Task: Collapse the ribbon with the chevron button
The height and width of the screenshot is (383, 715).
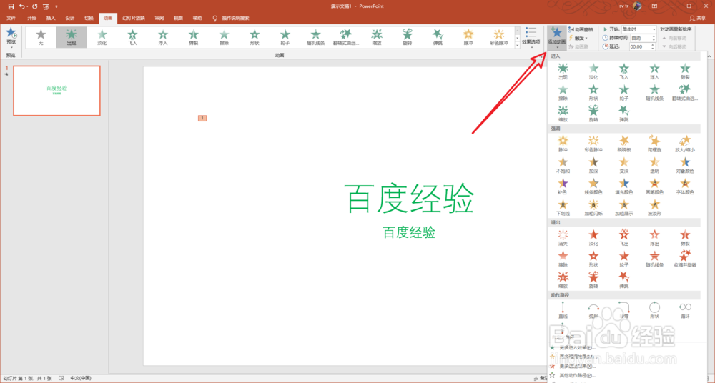Action: [710, 56]
